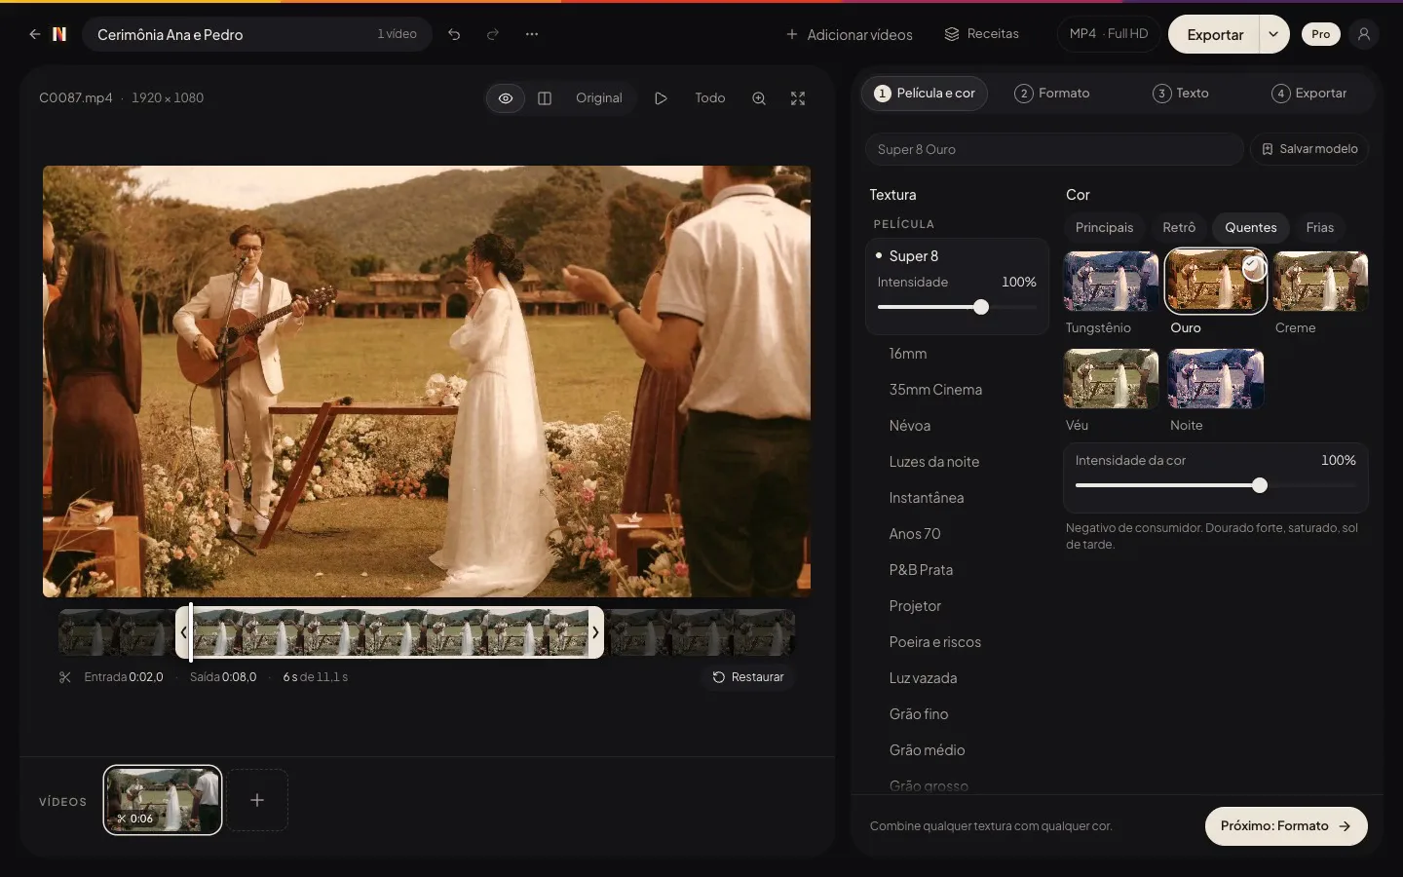Switch to the Exportar step tab
Screen dimensions: 1403x877
[x=1309, y=94]
